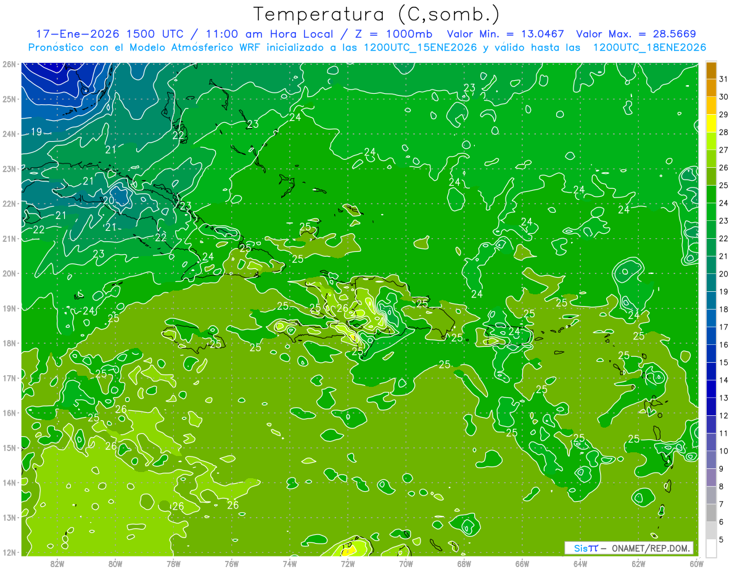Click "Valor Max. = 28.5669" text
Screen dimensions: 740x572
(x=636, y=34)
